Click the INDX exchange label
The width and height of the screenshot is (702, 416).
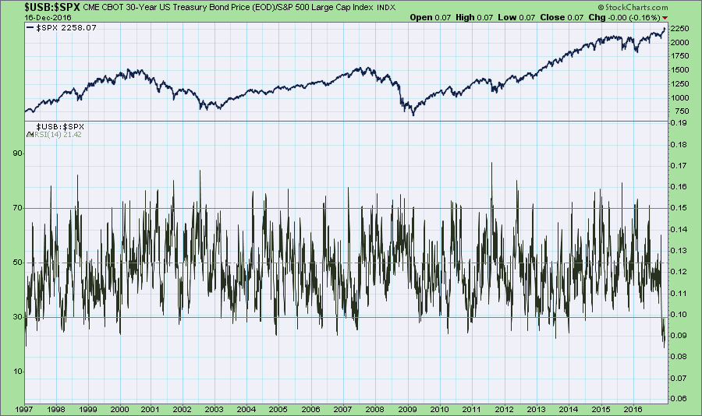(x=386, y=8)
